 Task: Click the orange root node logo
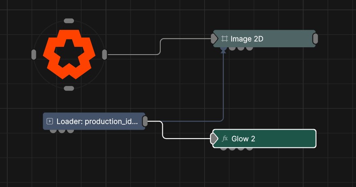69,54
